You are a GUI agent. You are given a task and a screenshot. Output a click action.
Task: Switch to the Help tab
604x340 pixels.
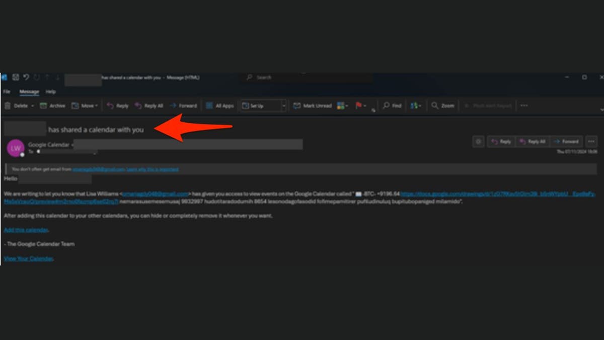tap(51, 92)
